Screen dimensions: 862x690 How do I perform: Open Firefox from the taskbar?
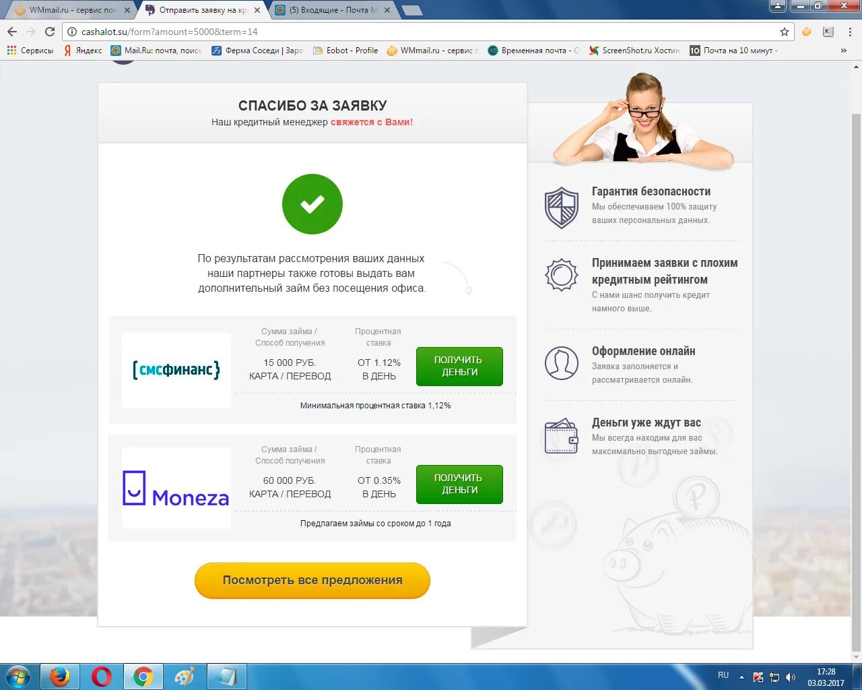coord(60,677)
